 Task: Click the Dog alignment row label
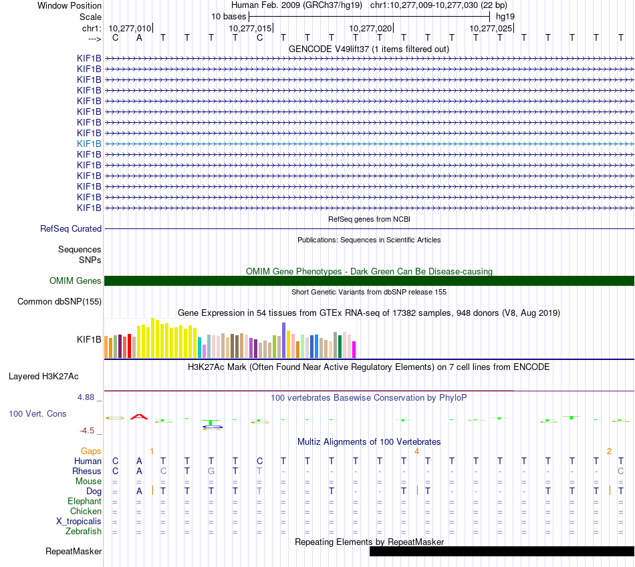pyautogui.click(x=94, y=492)
